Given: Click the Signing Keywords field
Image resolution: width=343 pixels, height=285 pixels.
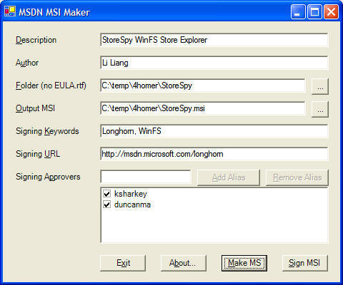Looking at the screenshot, I should pyautogui.click(x=214, y=131).
